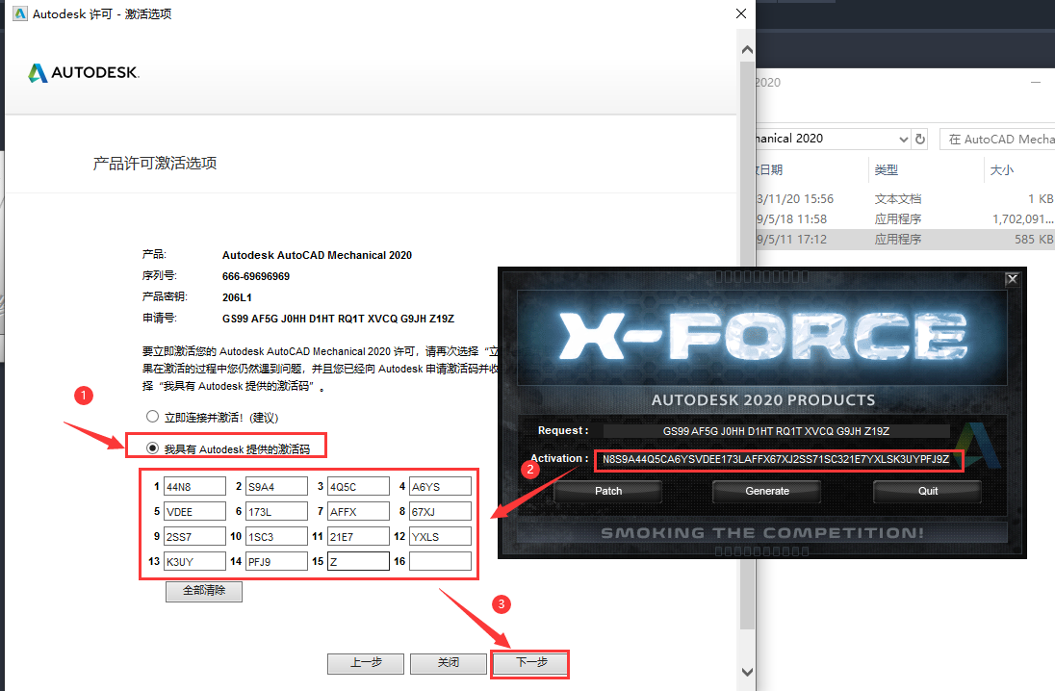
Task: Click activation code field 12 containing YXLS
Action: (x=440, y=536)
